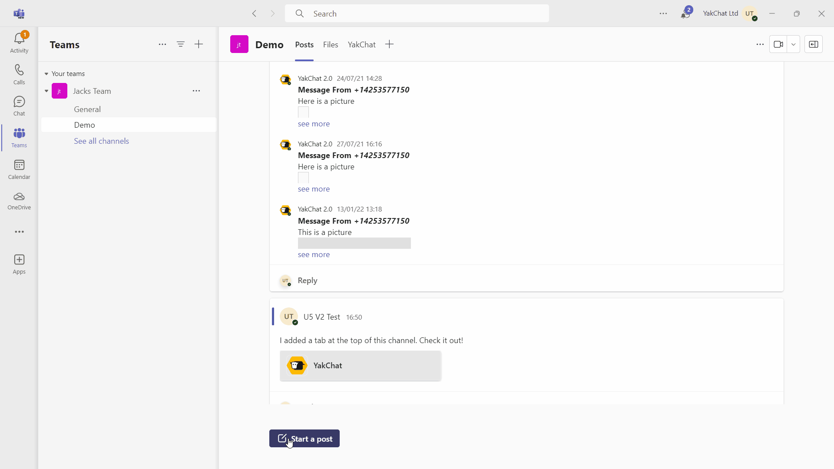This screenshot has height=469, width=834.
Task: Click YakChat 2.0 avatar on 13/01/22 message
Action: coord(285,211)
